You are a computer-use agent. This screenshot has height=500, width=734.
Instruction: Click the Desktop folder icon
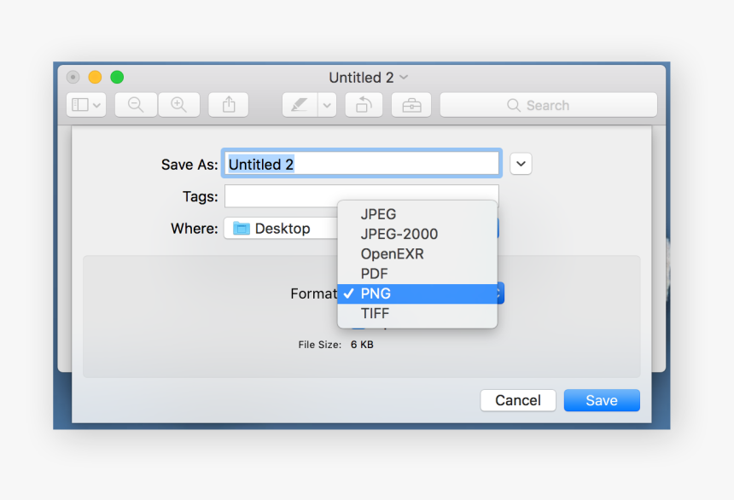click(x=242, y=229)
